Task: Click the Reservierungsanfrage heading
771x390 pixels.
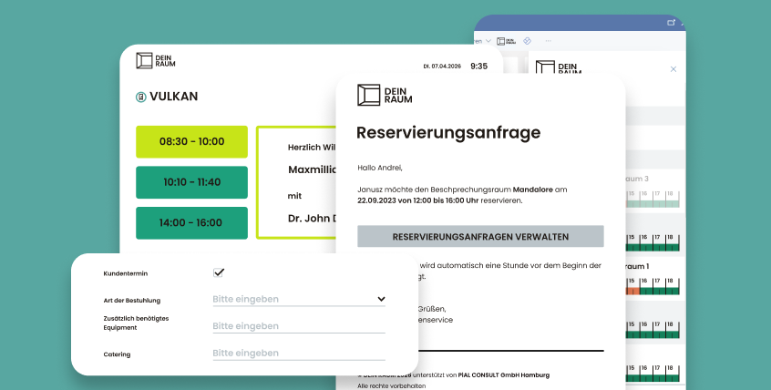Action: 448,132
